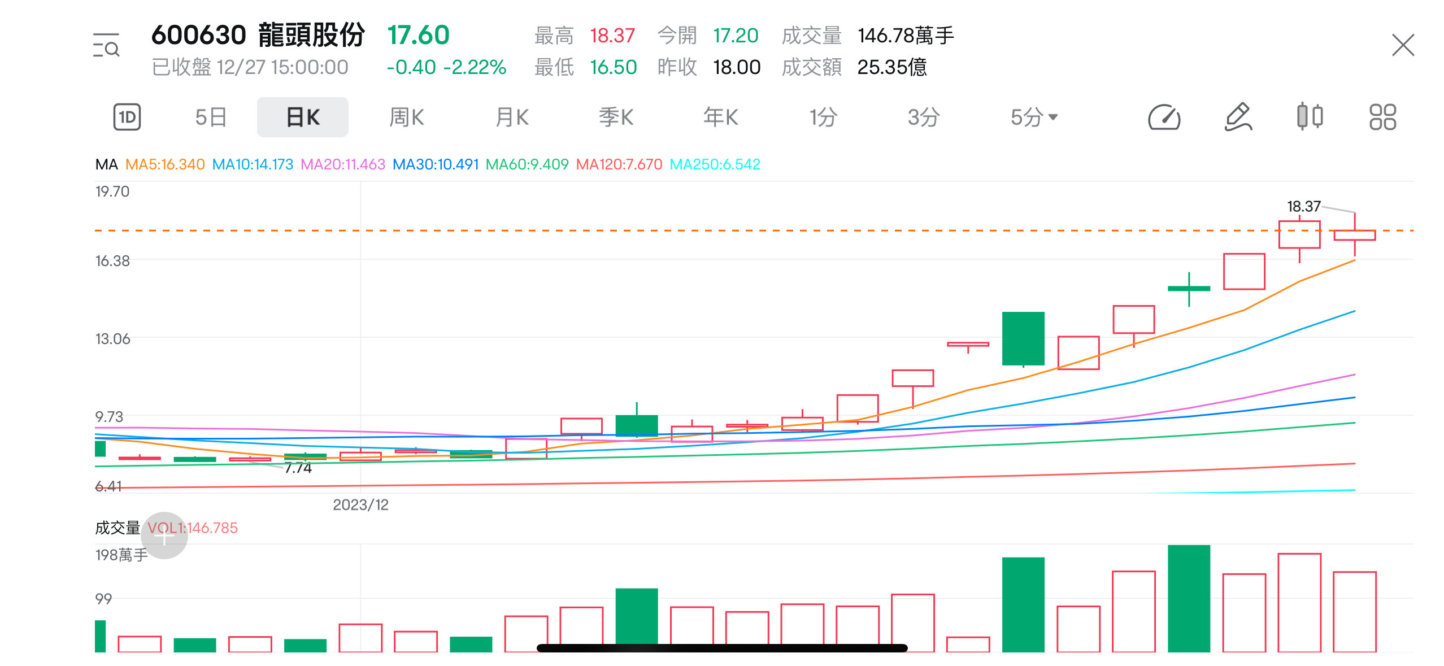
Task: Open the four-square grid layout icon
Action: [x=1382, y=117]
